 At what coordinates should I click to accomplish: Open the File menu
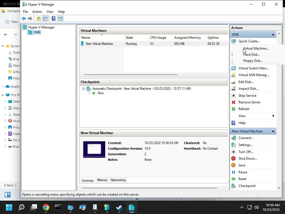pos(25,12)
